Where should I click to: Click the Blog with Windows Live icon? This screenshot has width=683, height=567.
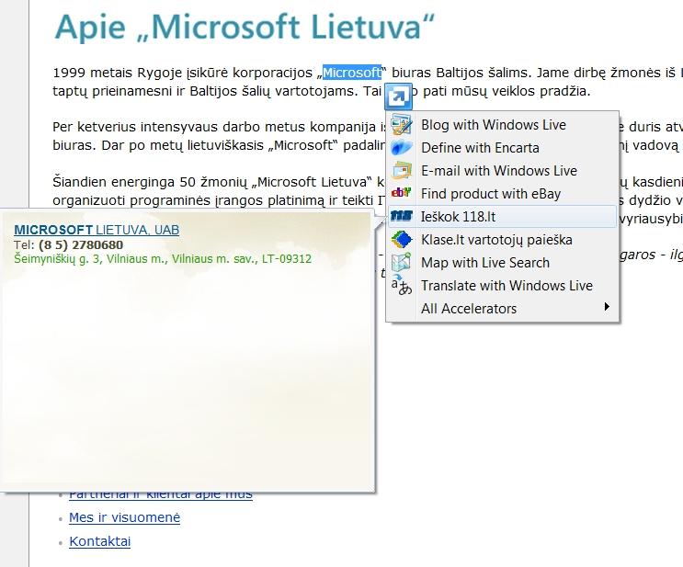pos(401,125)
